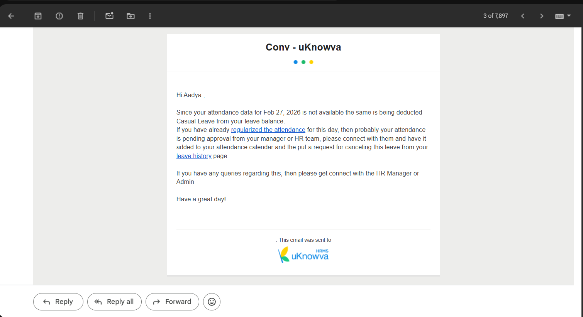This screenshot has width=583, height=317.
Task: Archive this email
Action: (38, 16)
